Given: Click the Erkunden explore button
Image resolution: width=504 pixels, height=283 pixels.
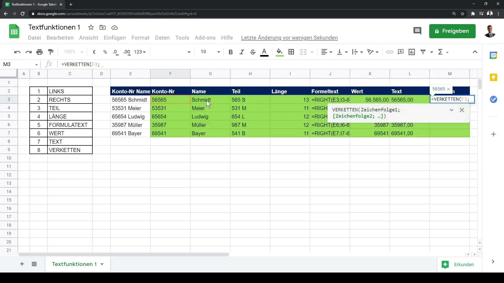Looking at the screenshot, I should pyautogui.click(x=459, y=265).
